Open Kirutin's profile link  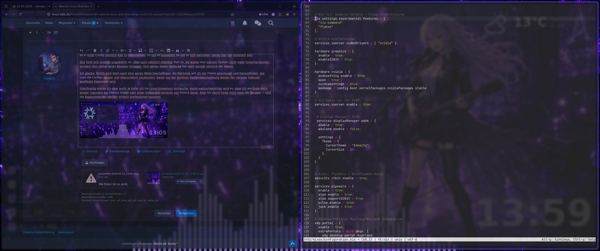tap(49, 78)
